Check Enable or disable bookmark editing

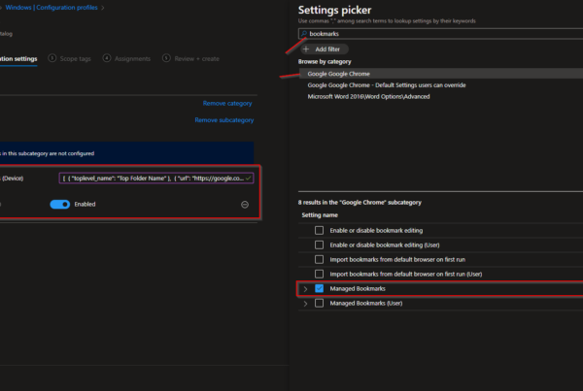coord(319,230)
